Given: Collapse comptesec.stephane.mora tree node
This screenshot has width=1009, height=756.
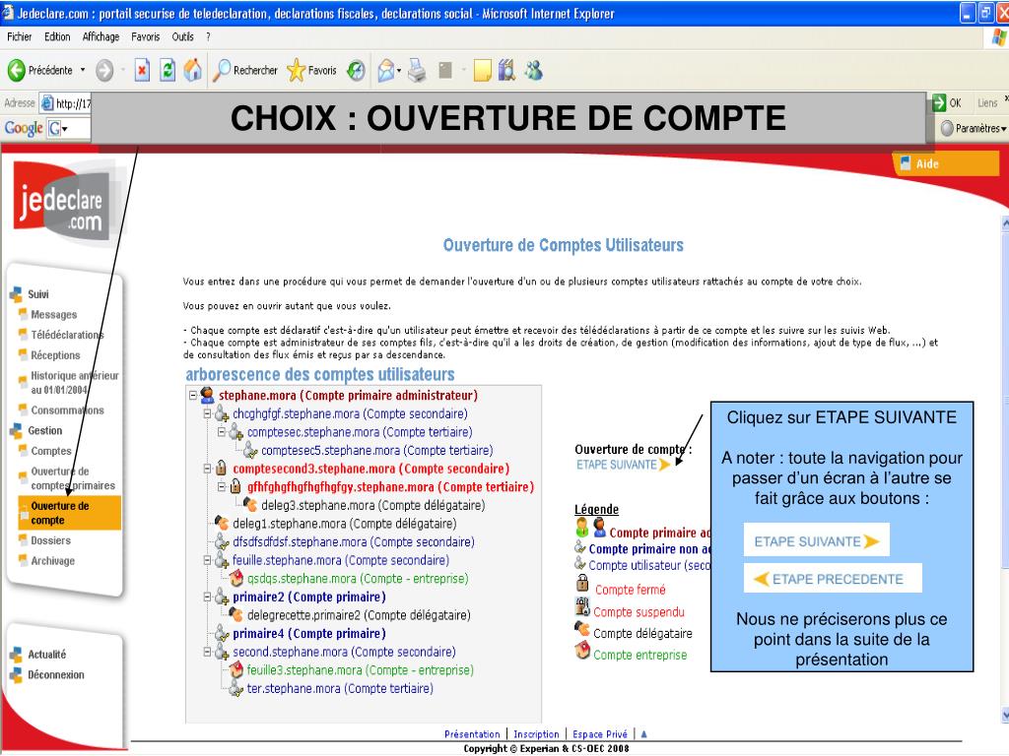Looking at the screenshot, I should click(222, 432).
